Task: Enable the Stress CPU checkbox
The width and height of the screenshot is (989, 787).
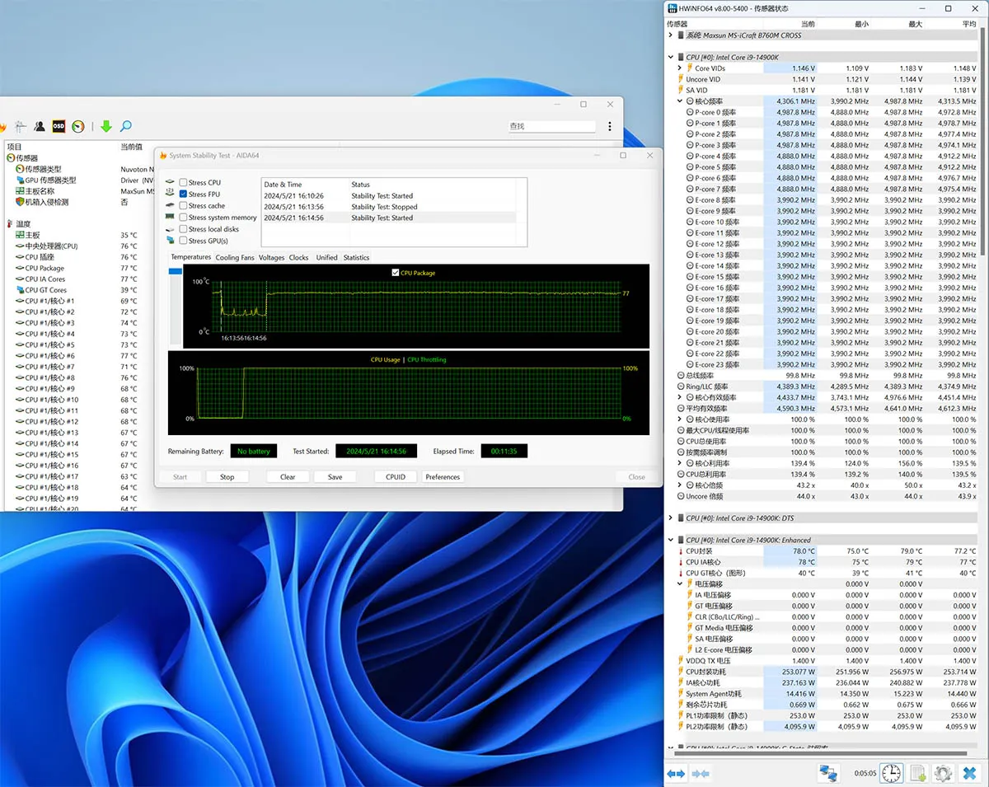Action: point(183,183)
